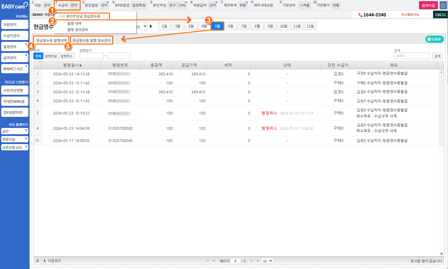
Task: Open the rows-per-page dropdown showing 50
Action: (267, 261)
